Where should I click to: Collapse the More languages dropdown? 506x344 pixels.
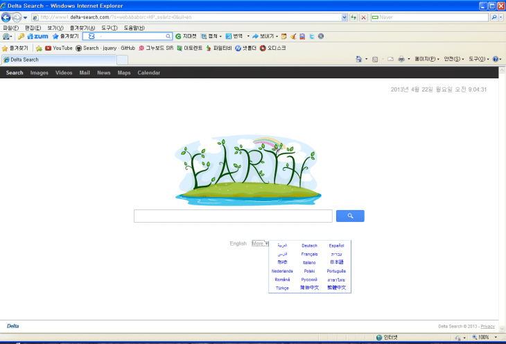(260, 243)
